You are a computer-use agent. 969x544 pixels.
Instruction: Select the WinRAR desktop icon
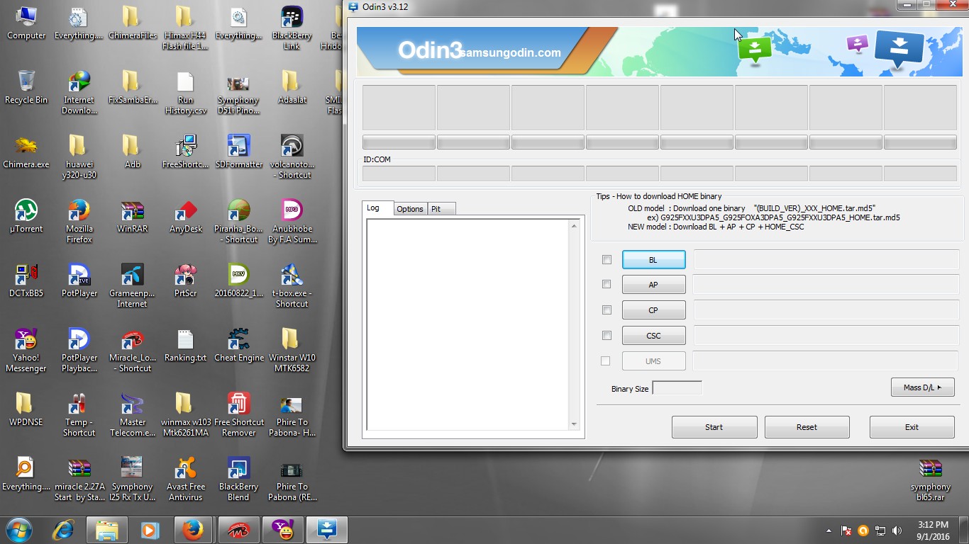tap(133, 215)
